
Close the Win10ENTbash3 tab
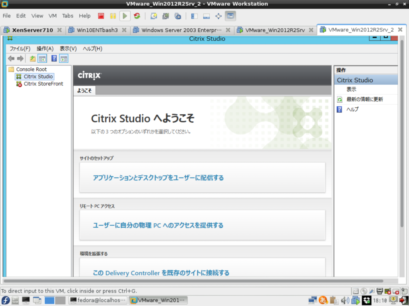click(124, 30)
